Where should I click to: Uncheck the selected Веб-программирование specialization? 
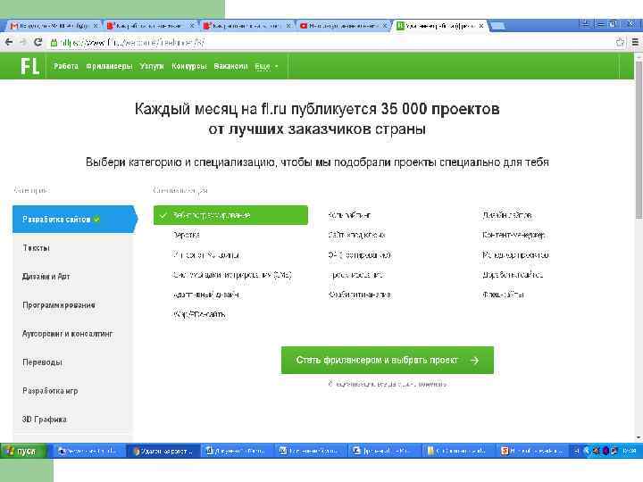coord(230,215)
